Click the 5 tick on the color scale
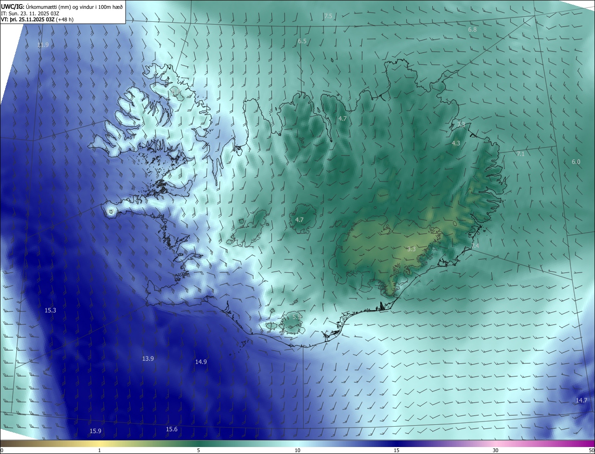This screenshot has height=454, width=595. point(198,450)
